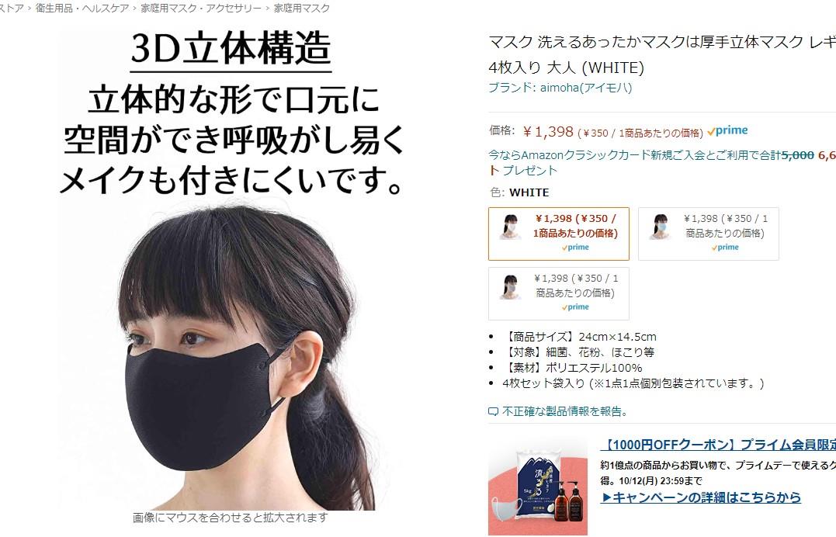Select the gray mask color option
The height and width of the screenshot is (537, 836).
pos(559,293)
